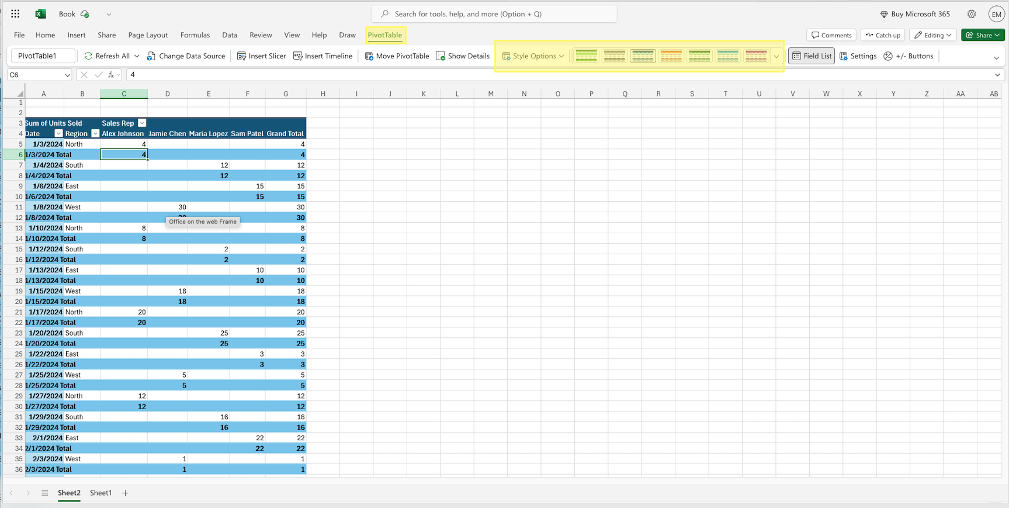Viewport: 1009px width, 508px height.
Task: Click Show Details
Action: [x=463, y=56]
